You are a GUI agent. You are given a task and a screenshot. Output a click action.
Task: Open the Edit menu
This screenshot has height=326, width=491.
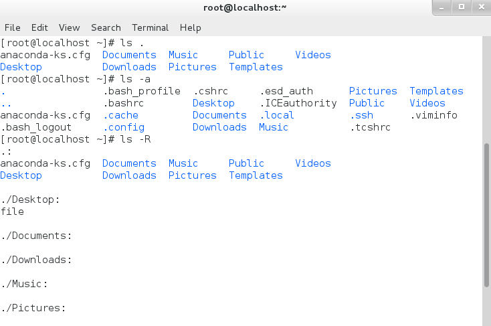pyautogui.click(x=39, y=28)
